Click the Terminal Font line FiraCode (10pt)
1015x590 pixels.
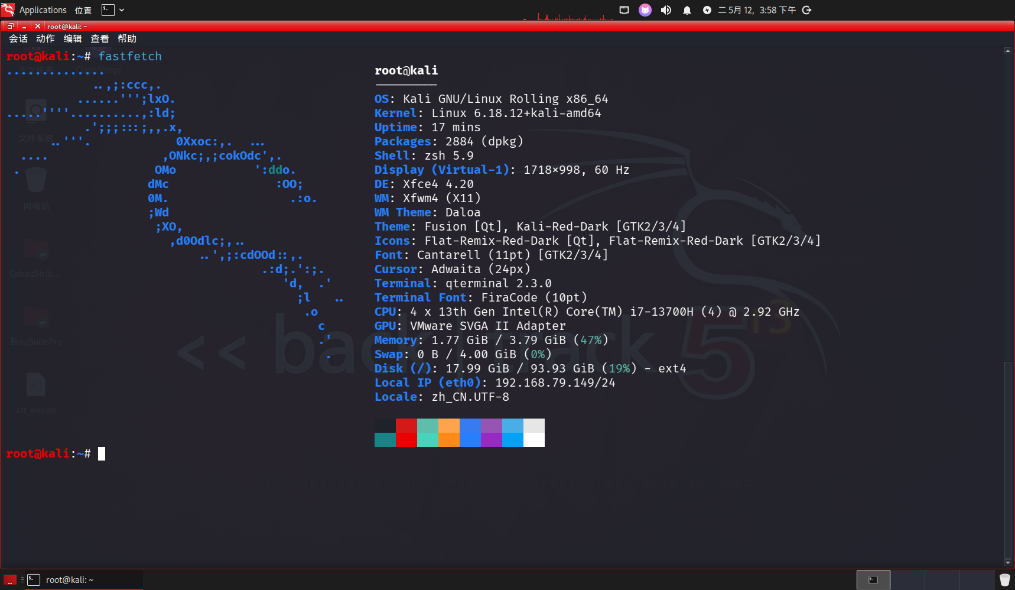click(481, 297)
